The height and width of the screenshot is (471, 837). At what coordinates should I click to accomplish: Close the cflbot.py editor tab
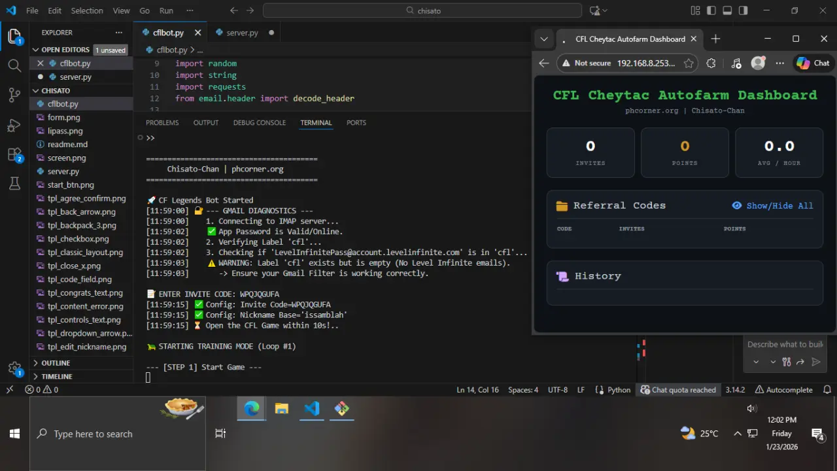click(198, 33)
